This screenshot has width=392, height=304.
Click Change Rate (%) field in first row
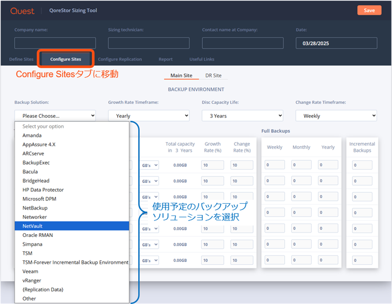pos(242,165)
